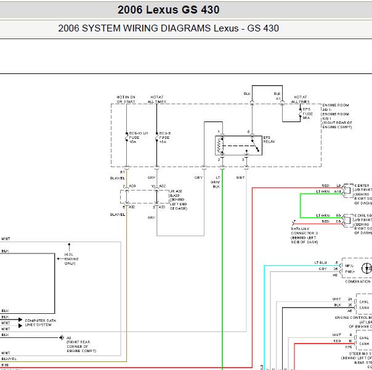This screenshot has width=372, height=370.
Task: Click the "COMBINATION" component label
Action: click(358, 281)
